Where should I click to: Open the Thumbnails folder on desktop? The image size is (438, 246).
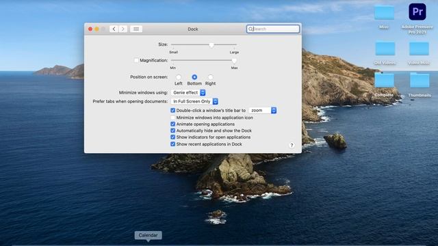(x=420, y=81)
